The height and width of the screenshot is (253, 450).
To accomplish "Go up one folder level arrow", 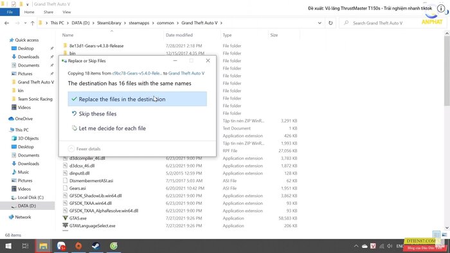I will click(x=32, y=23).
